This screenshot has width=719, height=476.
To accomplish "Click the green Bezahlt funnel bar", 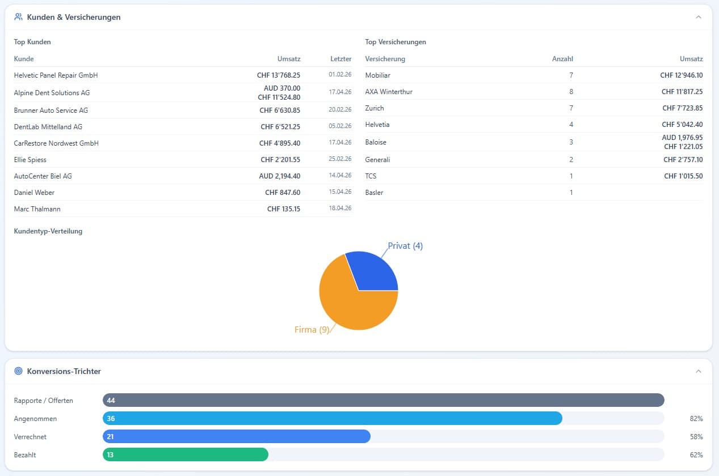I will pyautogui.click(x=185, y=454).
